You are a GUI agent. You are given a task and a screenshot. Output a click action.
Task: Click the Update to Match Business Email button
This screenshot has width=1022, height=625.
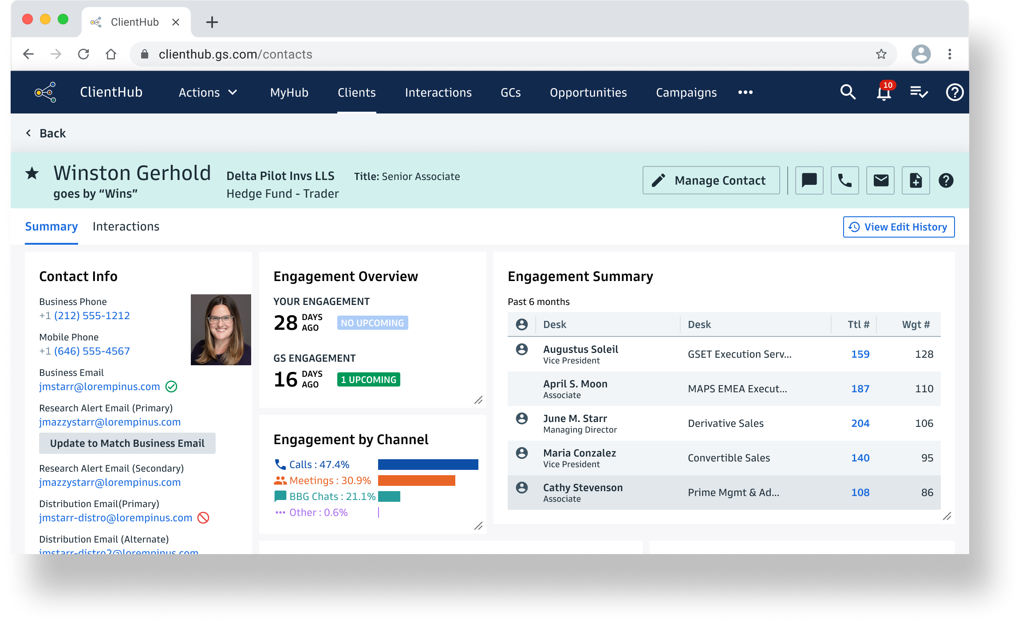click(x=128, y=443)
